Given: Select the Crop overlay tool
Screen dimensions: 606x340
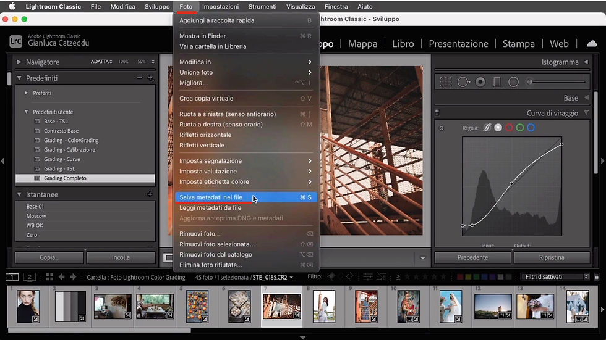Looking at the screenshot, I should 445,81.
